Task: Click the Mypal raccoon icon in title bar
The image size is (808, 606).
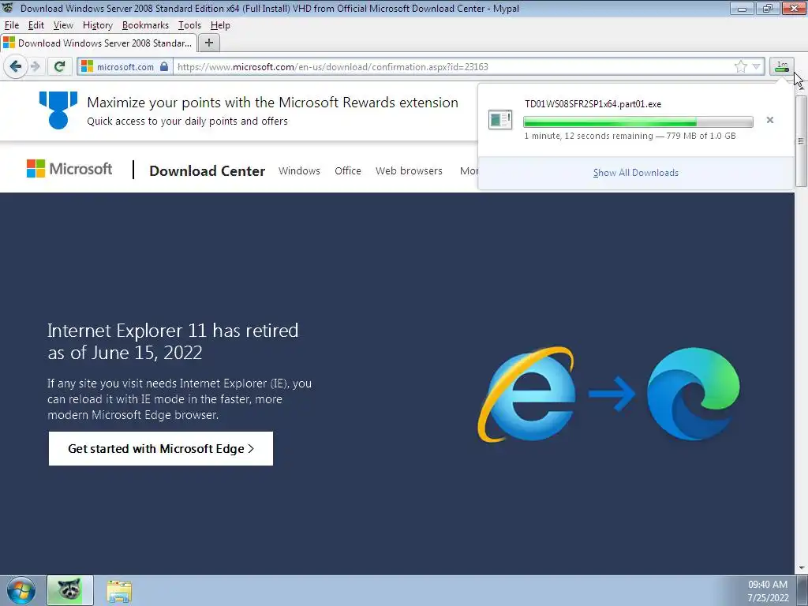Action: [x=8, y=8]
